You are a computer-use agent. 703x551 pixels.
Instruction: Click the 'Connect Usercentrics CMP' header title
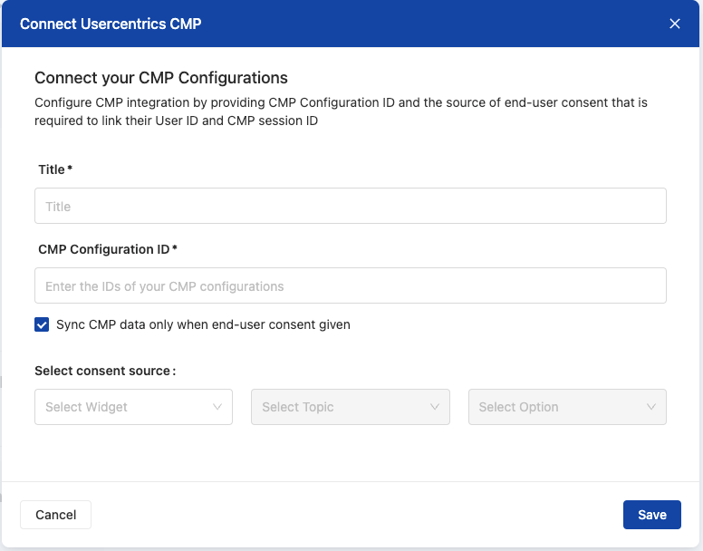pos(111,24)
